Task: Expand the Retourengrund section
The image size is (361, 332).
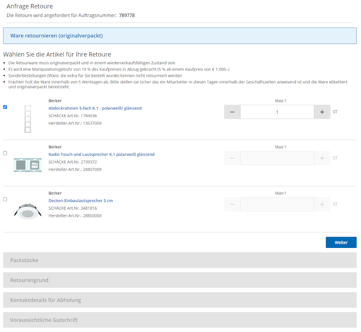Action: [180, 280]
